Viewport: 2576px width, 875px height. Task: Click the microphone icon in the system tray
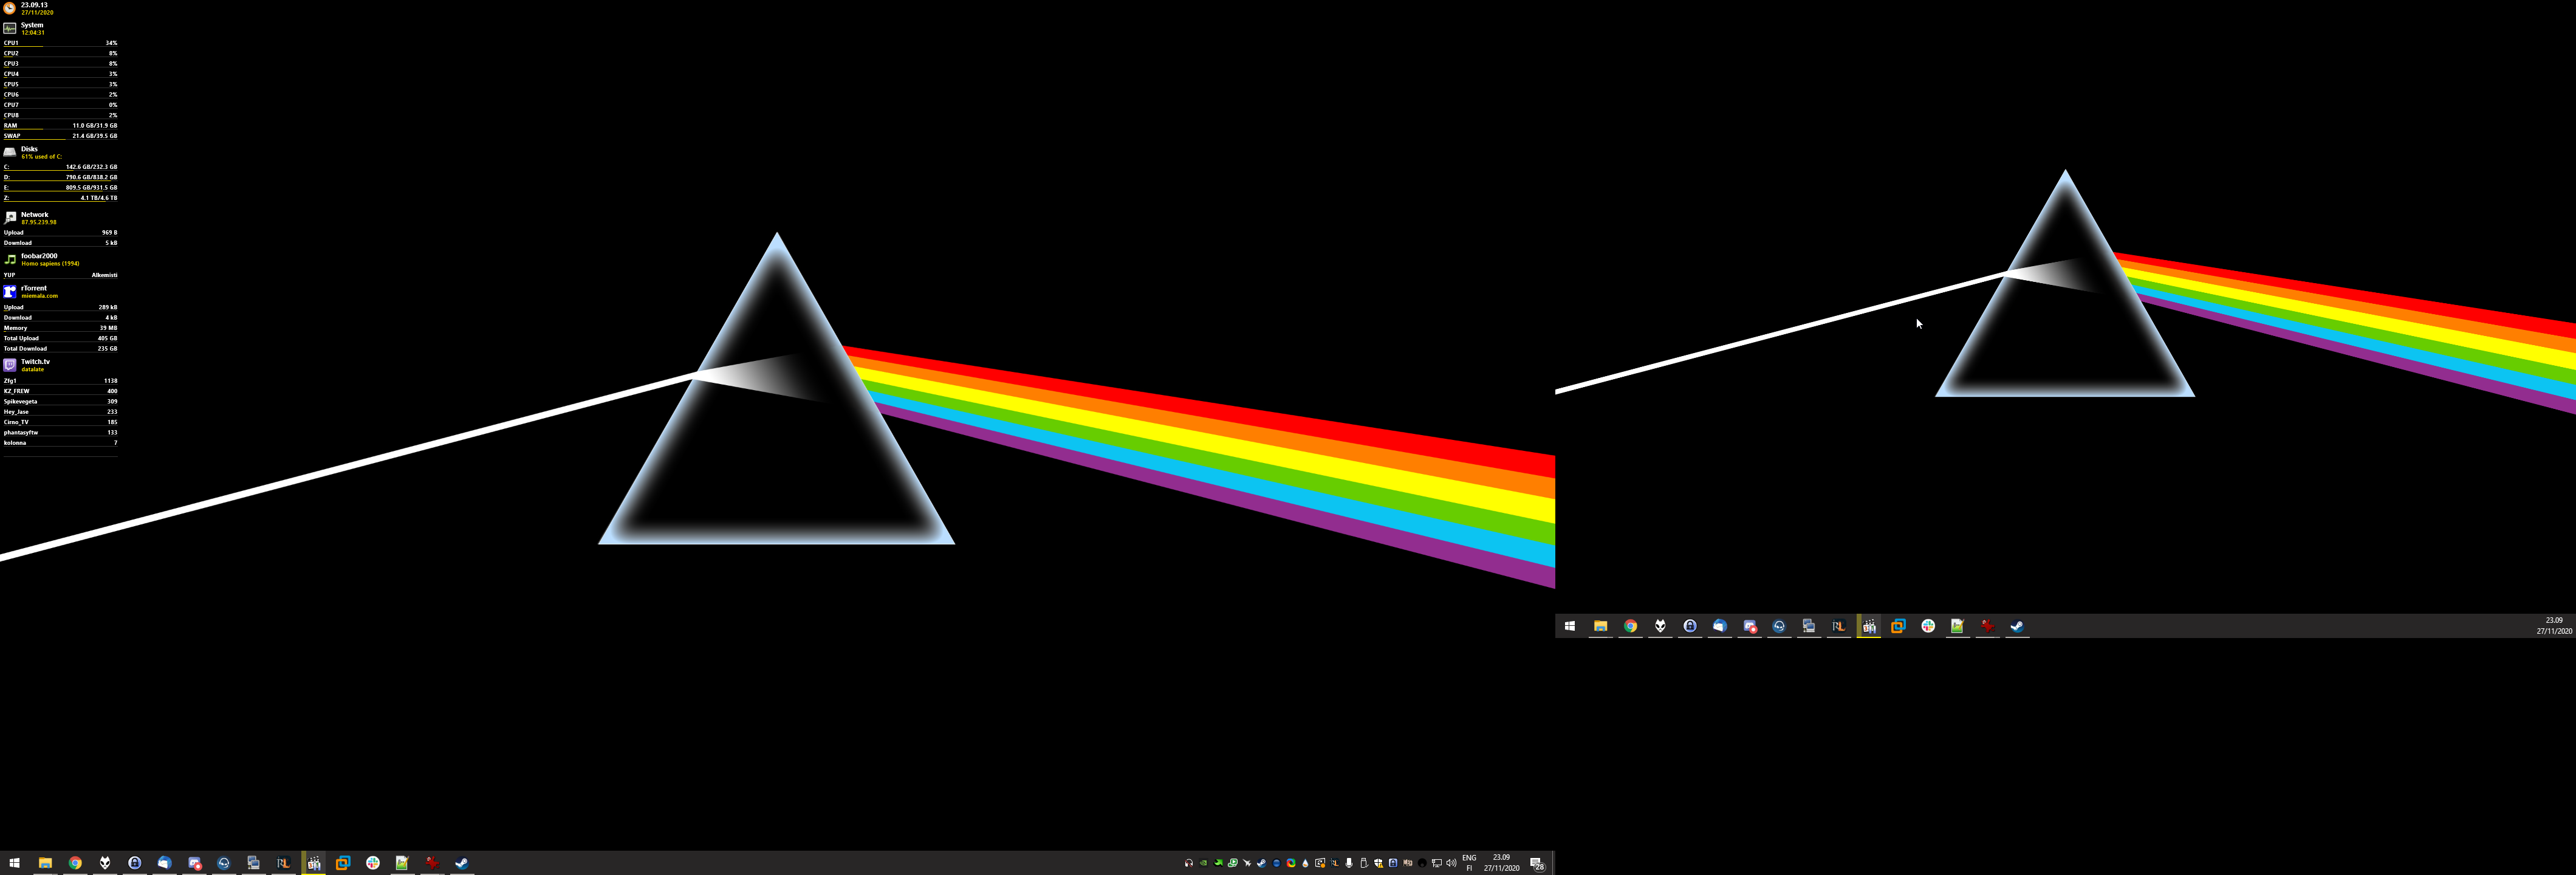point(1349,863)
